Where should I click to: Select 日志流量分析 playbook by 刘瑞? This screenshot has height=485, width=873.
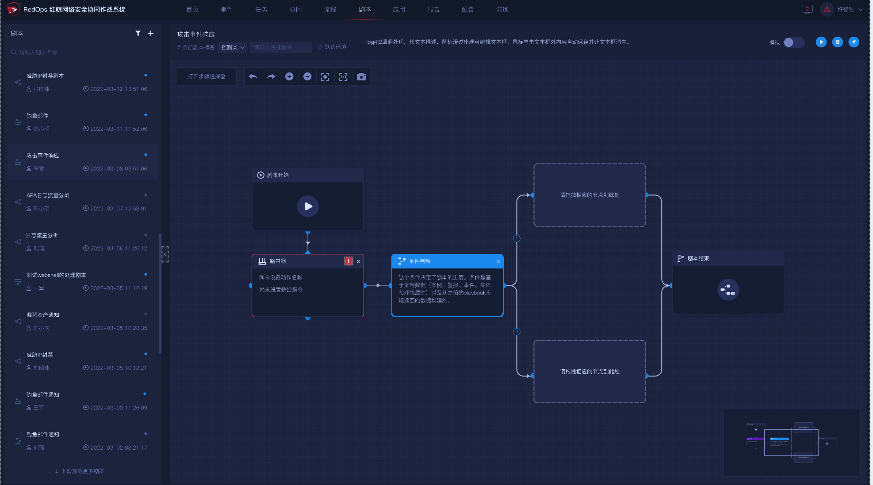coord(83,242)
